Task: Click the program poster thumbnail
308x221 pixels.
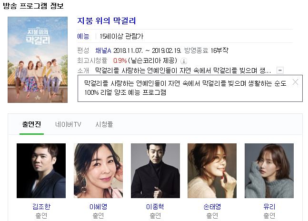Action: 38,60
